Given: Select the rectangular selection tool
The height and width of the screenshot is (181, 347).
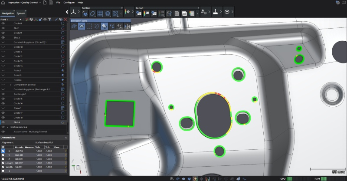Looking at the screenshot, I should click(x=89, y=26).
